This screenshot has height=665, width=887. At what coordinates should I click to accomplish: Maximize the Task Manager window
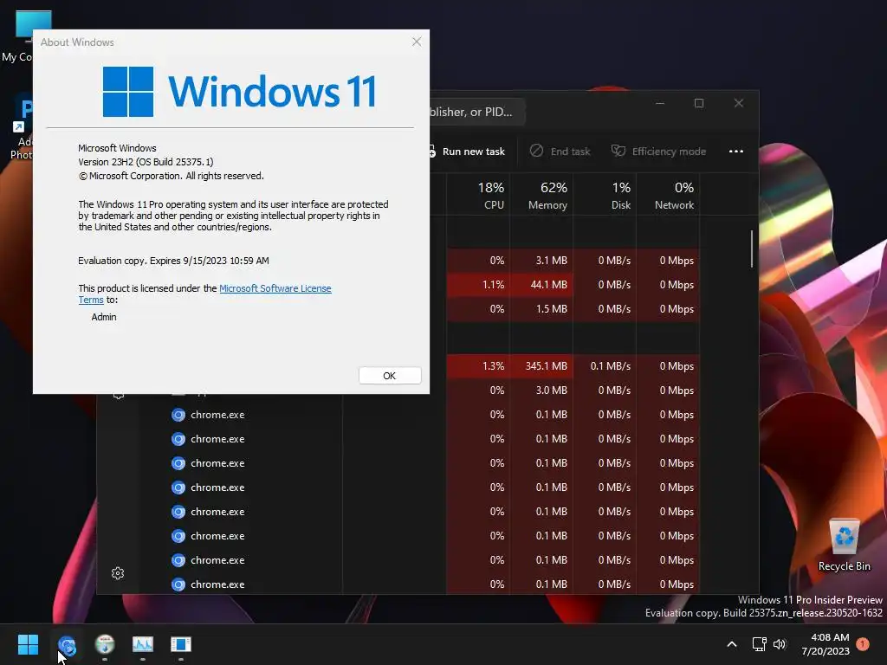coord(699,103)
